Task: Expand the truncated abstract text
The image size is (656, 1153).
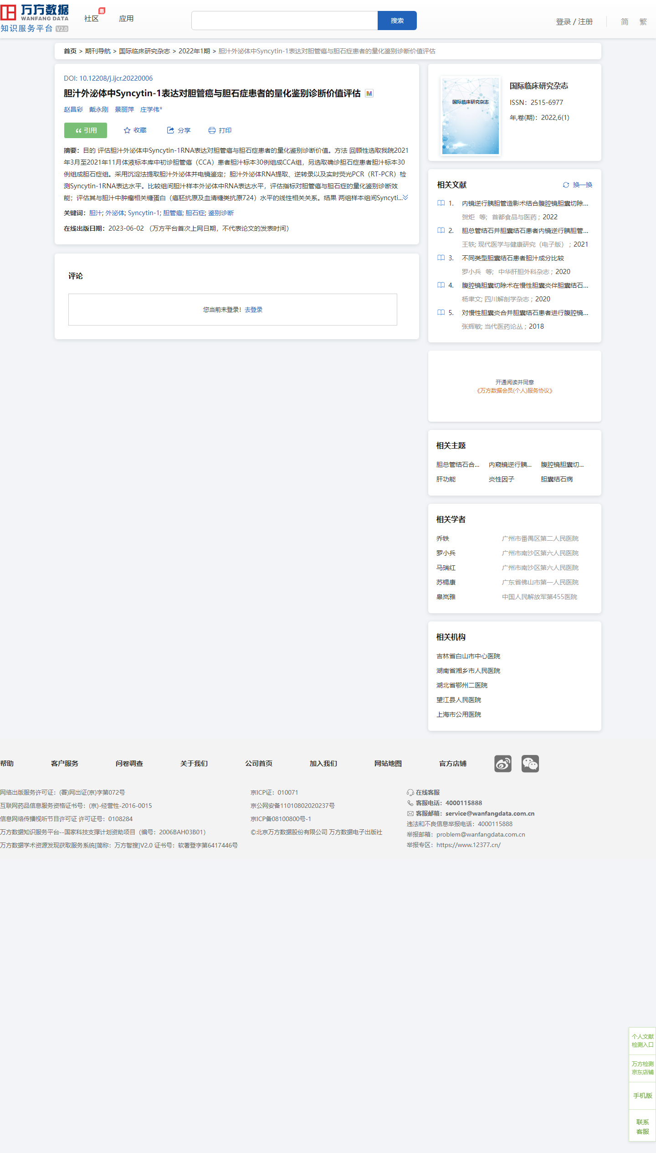Action: [405, 197]
